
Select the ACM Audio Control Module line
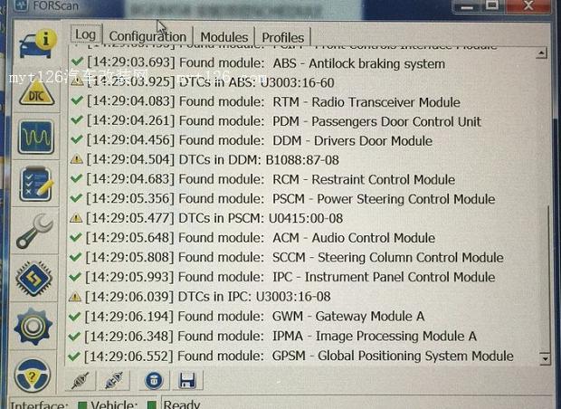252,238
